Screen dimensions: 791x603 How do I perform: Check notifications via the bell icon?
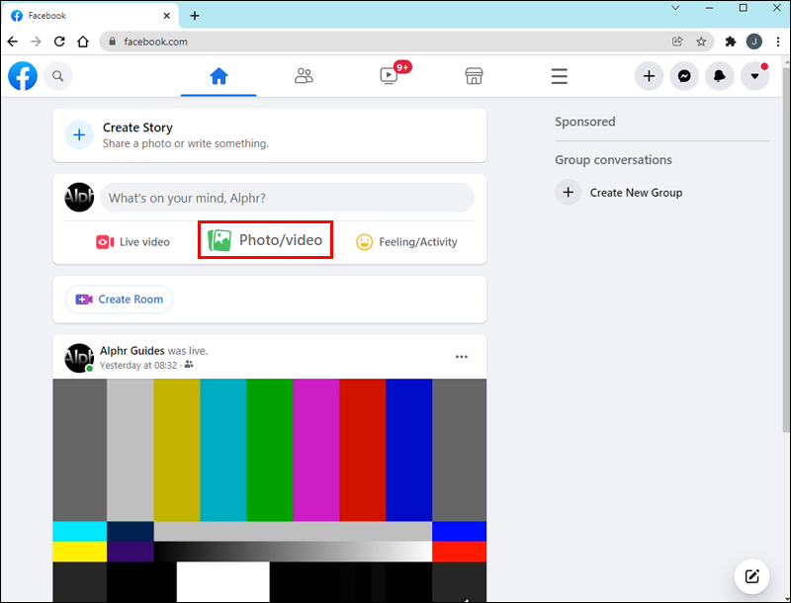click(719, 76)
